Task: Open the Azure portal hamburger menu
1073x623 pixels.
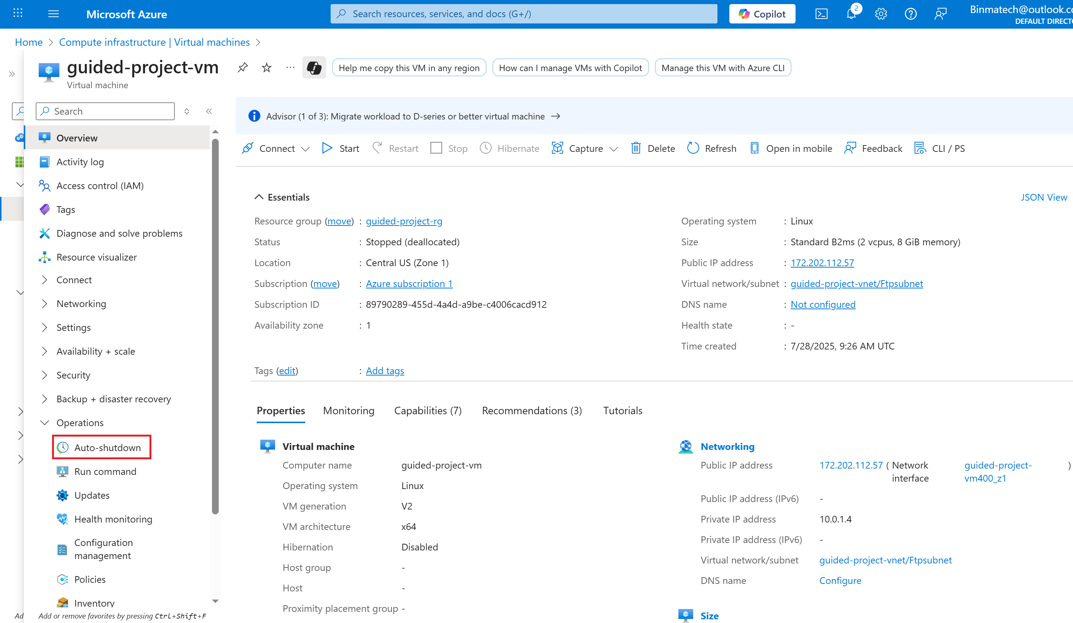Action: (53, 14)
